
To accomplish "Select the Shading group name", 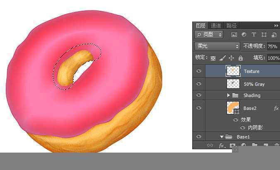I will click(x=252, y=95).
